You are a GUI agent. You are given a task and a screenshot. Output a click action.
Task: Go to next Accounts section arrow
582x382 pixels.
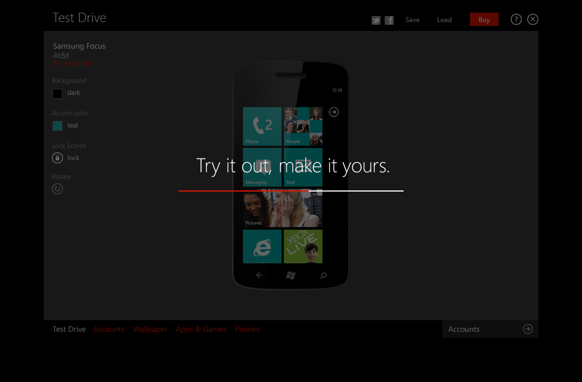tap(528, 329)
